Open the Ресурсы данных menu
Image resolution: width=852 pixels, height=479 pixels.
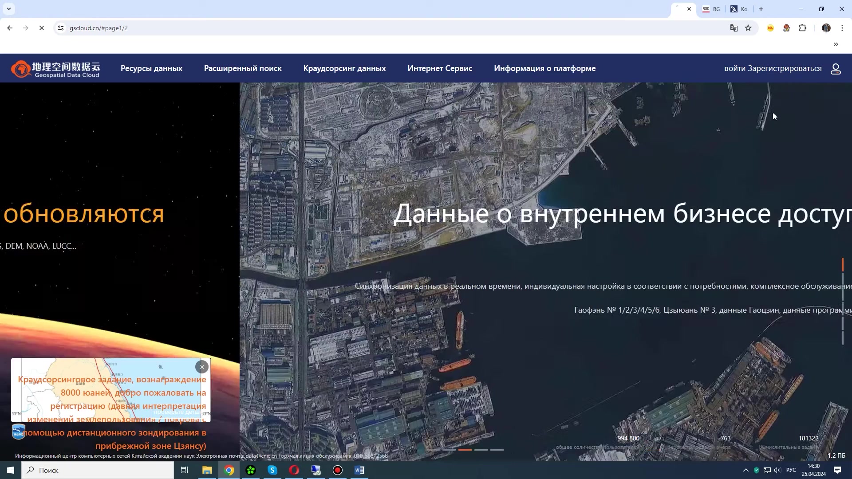click(151, 68)
